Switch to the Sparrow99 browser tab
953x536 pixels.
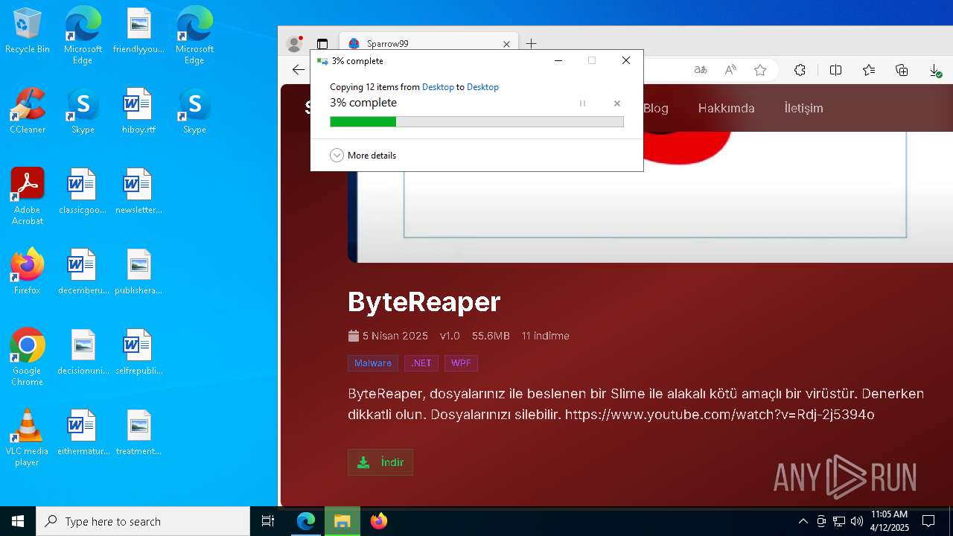pyautogui.click(x=427, y=44)
